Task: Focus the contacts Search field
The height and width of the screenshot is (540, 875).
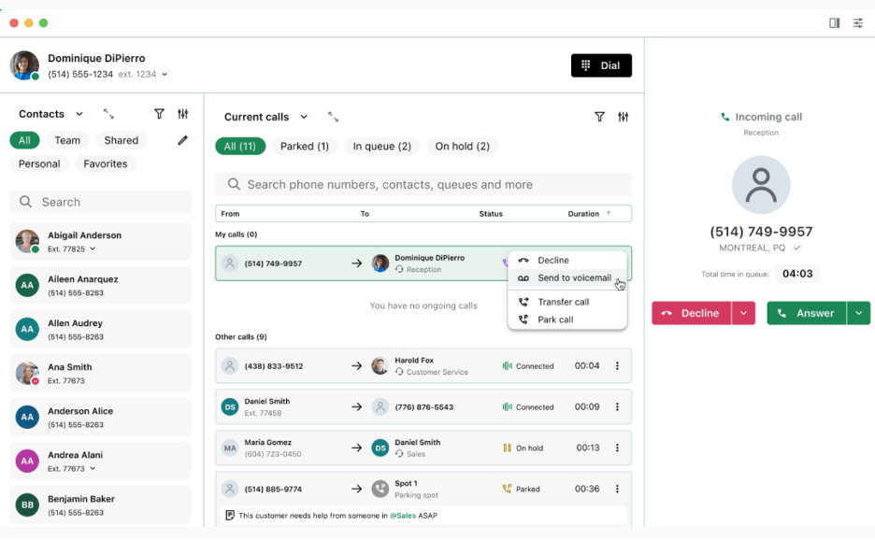Action: tap(100, 202)
